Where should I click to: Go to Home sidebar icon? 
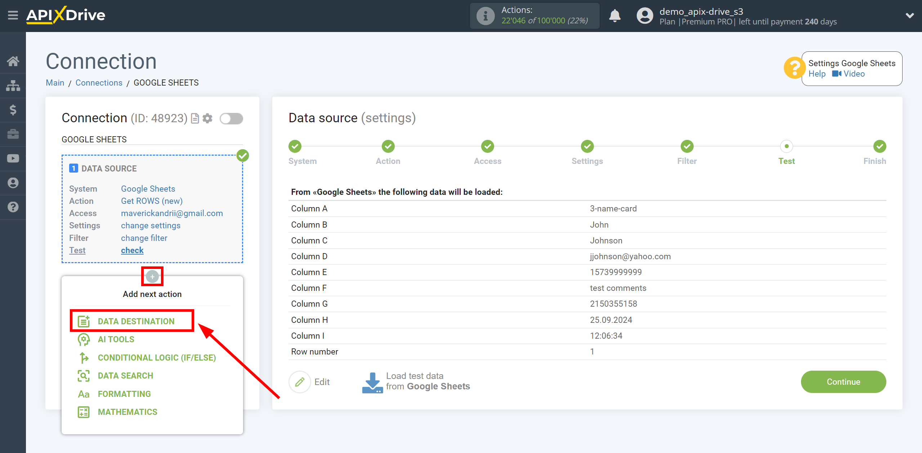point(13,61)
